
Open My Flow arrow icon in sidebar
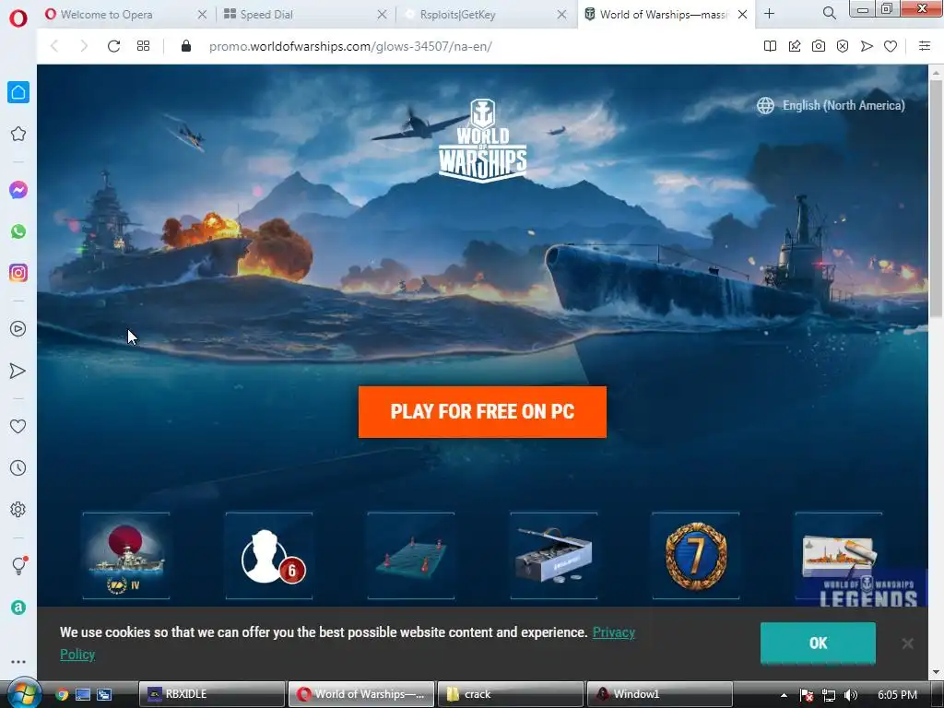(18, 371)
